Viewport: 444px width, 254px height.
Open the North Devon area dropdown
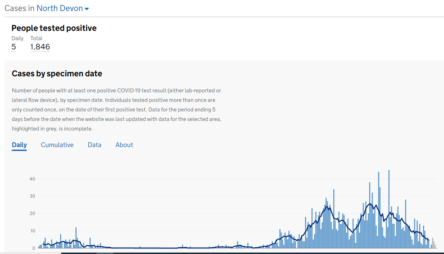(63, 8)
